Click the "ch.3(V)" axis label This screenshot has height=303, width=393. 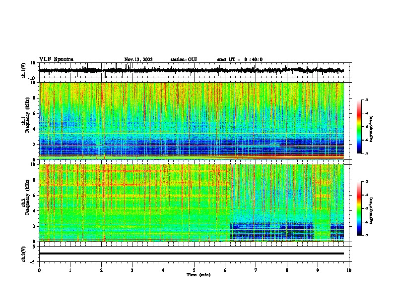pyautogui.click(x=24, y=254)
